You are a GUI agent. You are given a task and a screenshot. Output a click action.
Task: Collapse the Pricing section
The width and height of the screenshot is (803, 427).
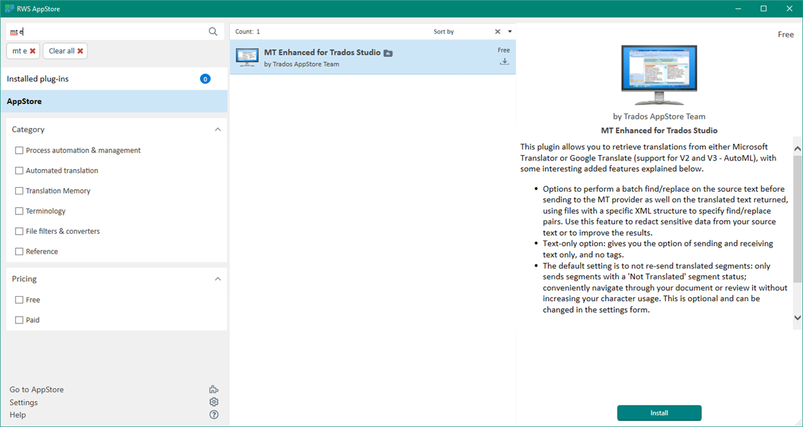217,279
